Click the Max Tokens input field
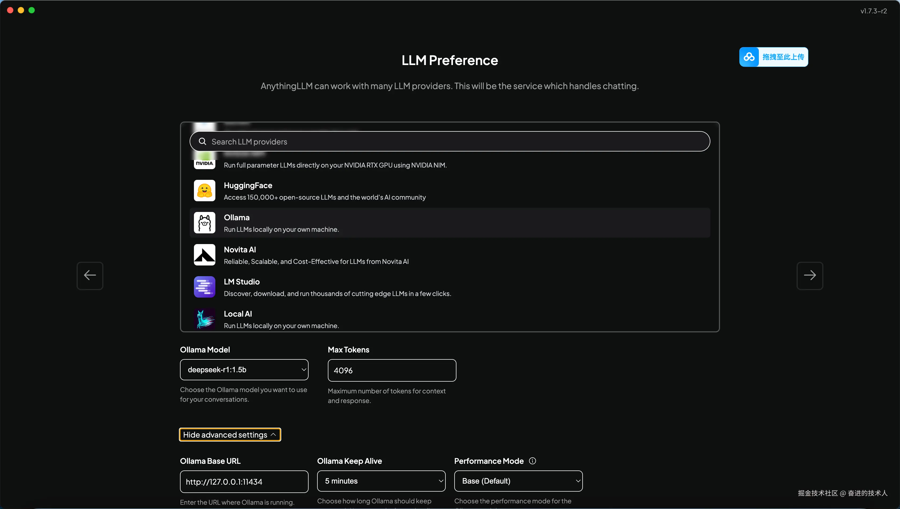This screenshot has width=900, height=509. 392,370
